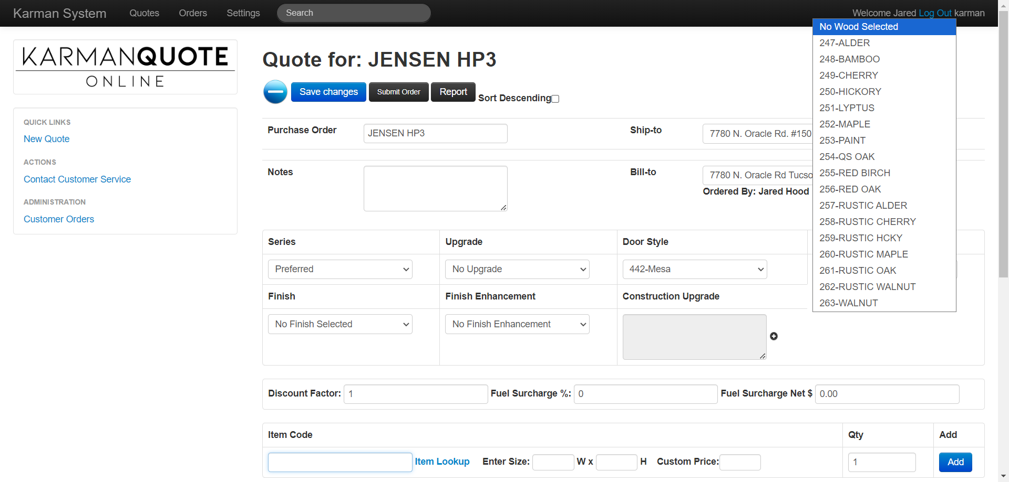Click the height size input before H

click(616, 462)
